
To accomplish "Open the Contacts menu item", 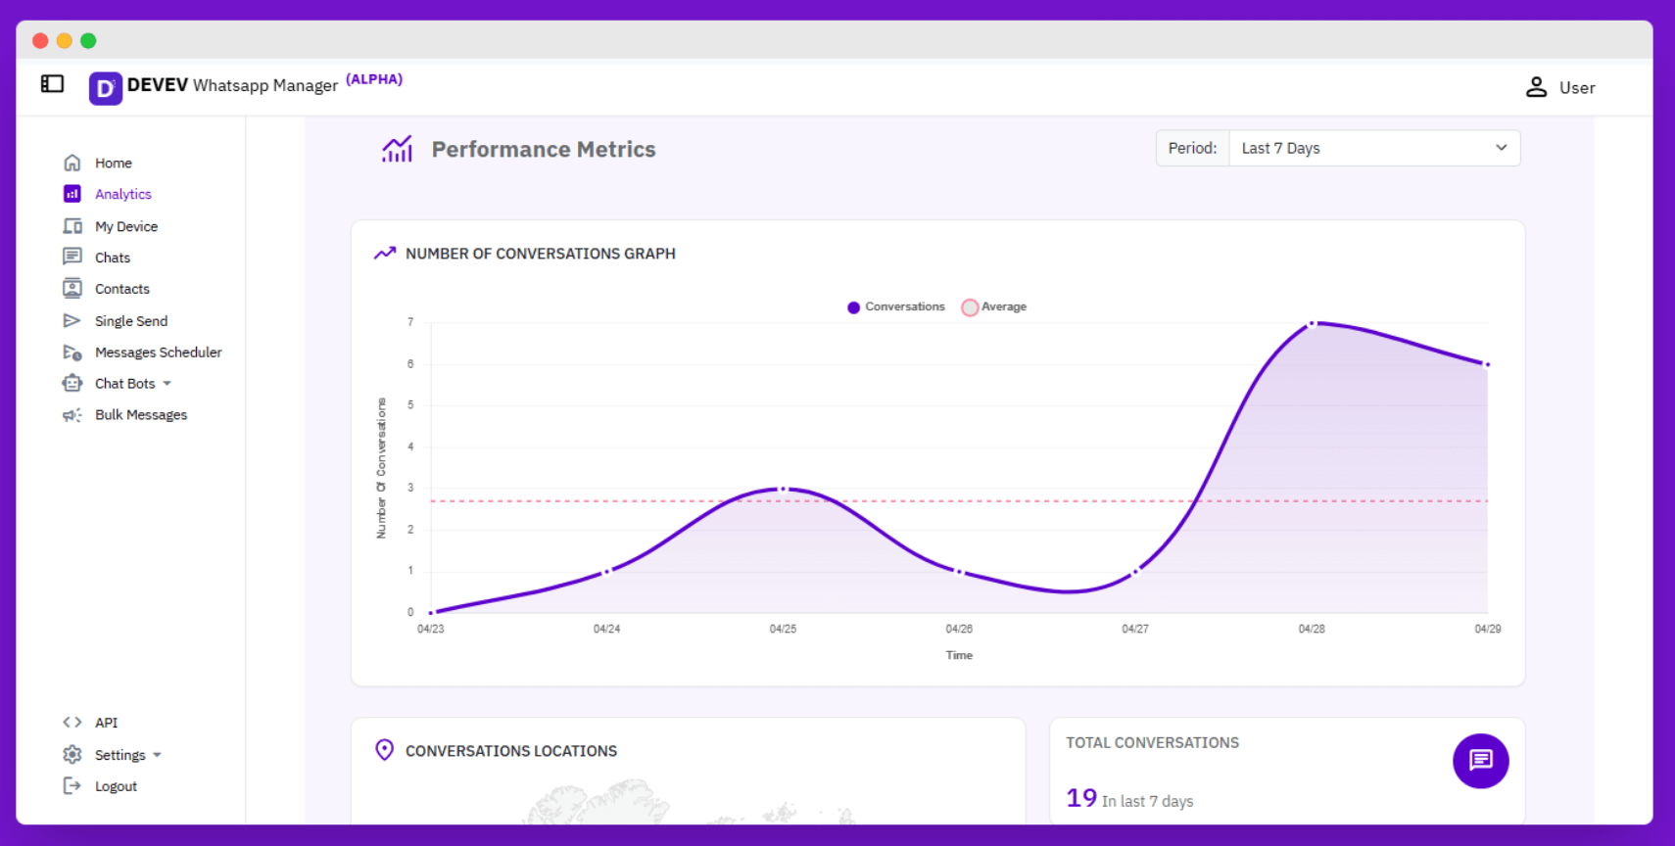I will click(x=121, y=289).
